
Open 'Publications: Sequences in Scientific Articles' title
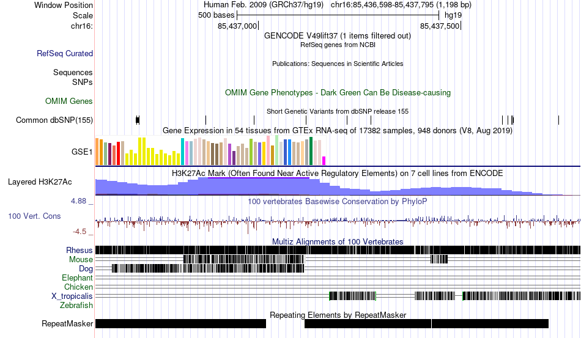point(338,64)
